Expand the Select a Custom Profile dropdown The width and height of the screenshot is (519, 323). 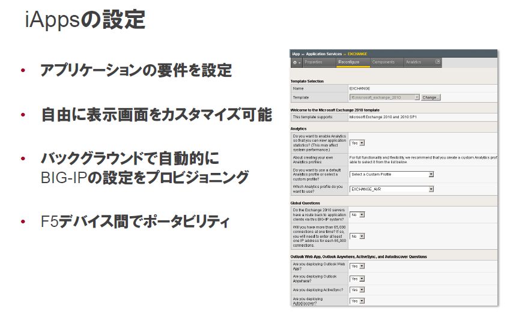point(392,174)
